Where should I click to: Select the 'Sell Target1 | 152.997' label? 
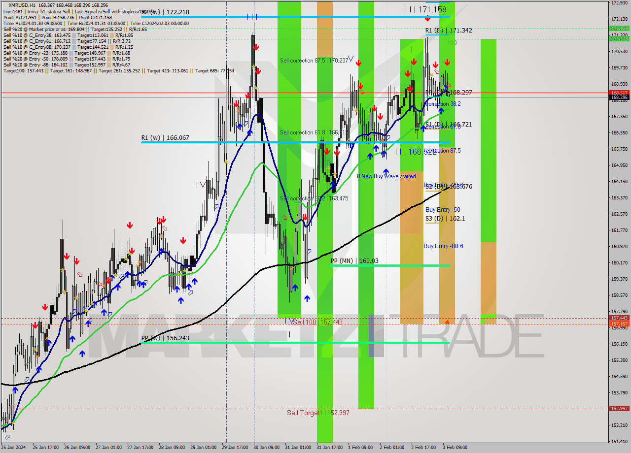pos(318,413)
